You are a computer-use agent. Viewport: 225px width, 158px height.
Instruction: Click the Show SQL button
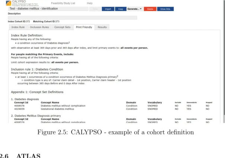(165, 9)
